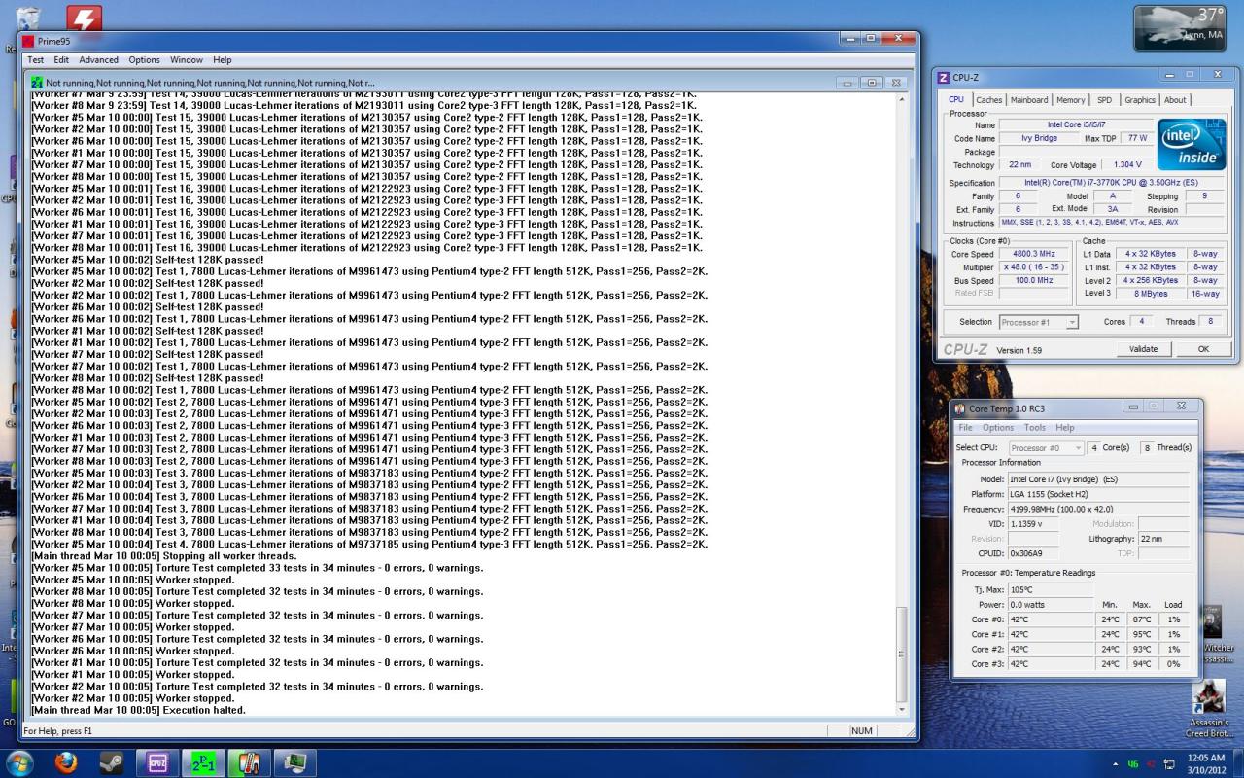Click the Level 3 cache value 8 MBytes
The height and width of the screenshot is (778, 1244).
pyautogui.click(x=1150, y=294)
